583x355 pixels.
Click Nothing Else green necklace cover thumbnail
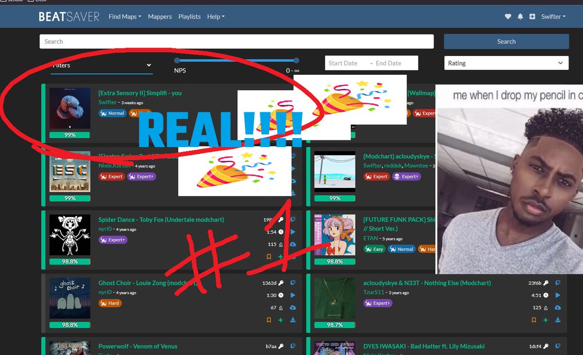click(x=335, y=298)
